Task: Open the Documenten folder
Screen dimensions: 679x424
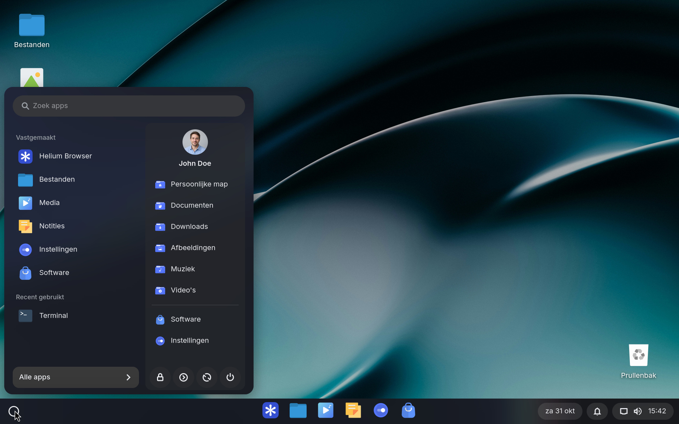Action: [195, 205]
